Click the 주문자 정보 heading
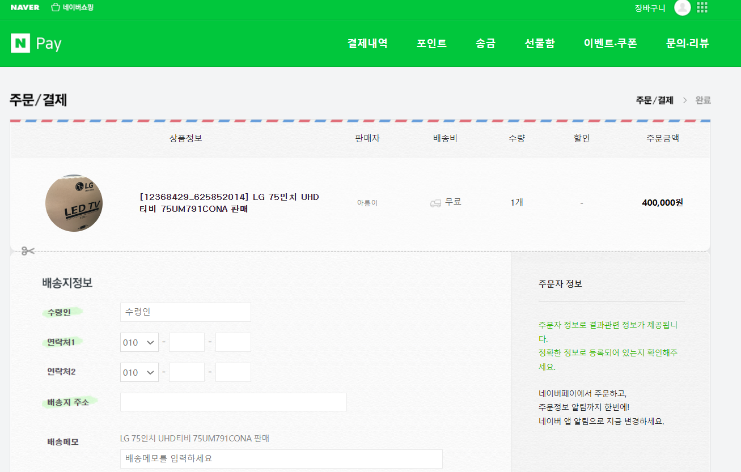741x472 pixels. click(560, 284)
